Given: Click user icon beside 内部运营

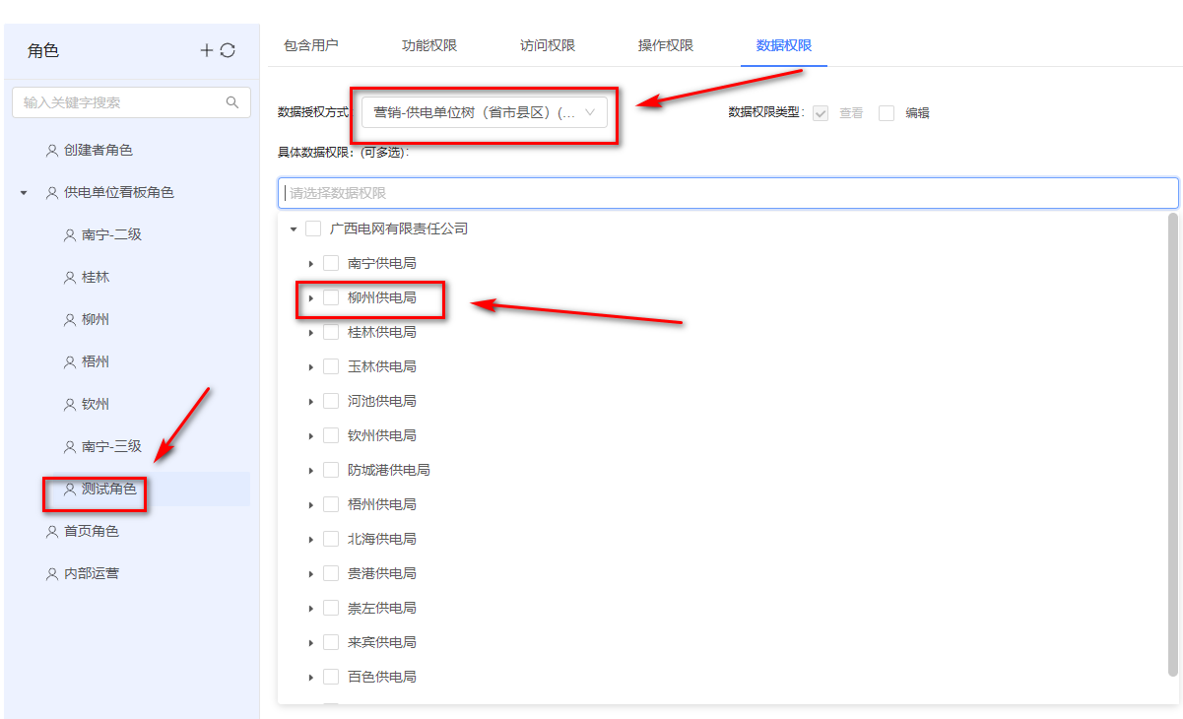Looking at the screenshot, I should click(x=52, y=574).
